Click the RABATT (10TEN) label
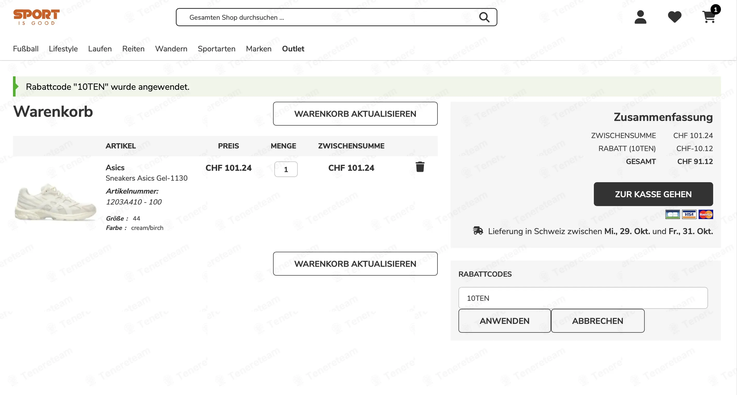 [x=627, y=148]
